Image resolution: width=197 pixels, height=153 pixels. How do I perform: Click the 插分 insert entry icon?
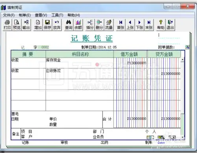[90, 25]
